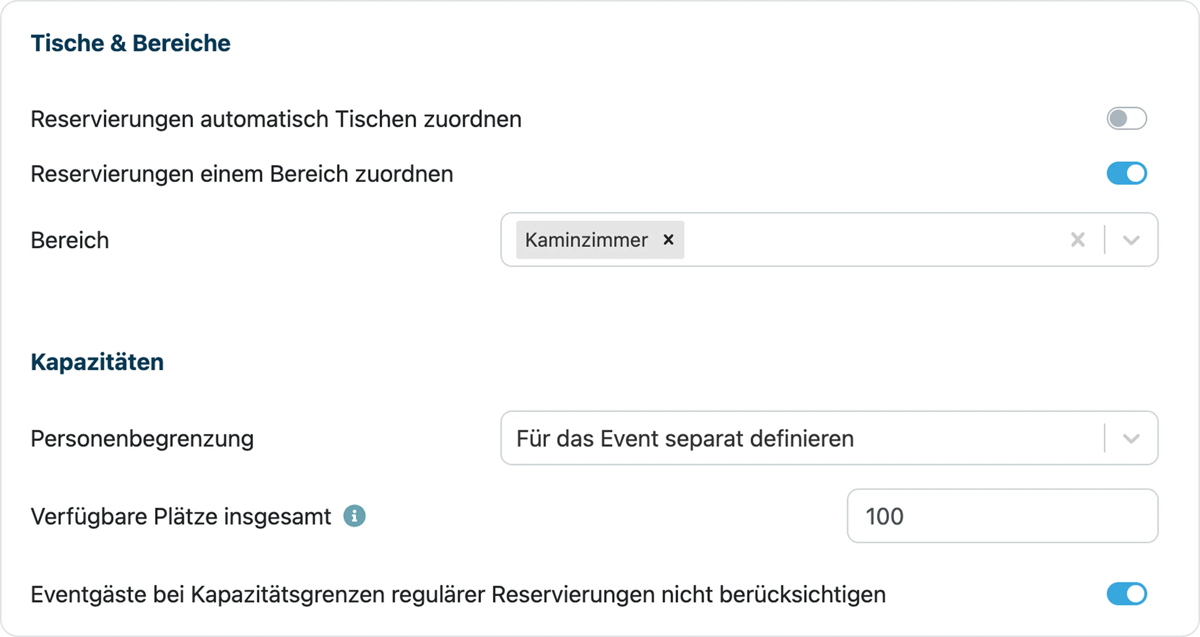Clear all selected Bereich values
Viewport: 1200px width, 637px height.
(1077, 240)
